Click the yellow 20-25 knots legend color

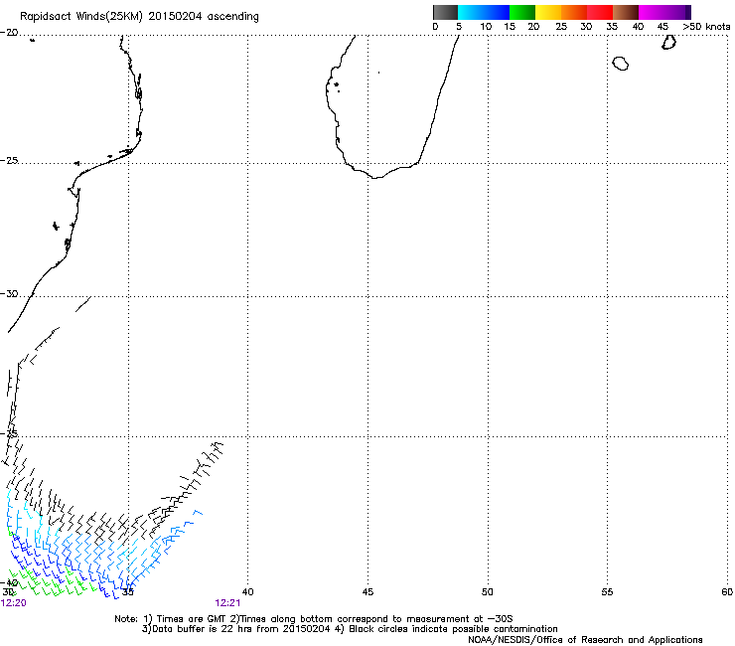548,12
